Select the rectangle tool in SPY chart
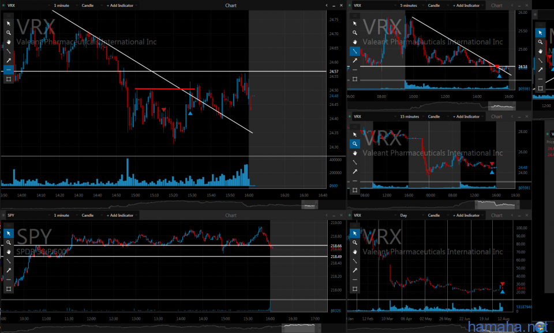Viewport: 554px width, 333px height. click(x=9, y=289)
